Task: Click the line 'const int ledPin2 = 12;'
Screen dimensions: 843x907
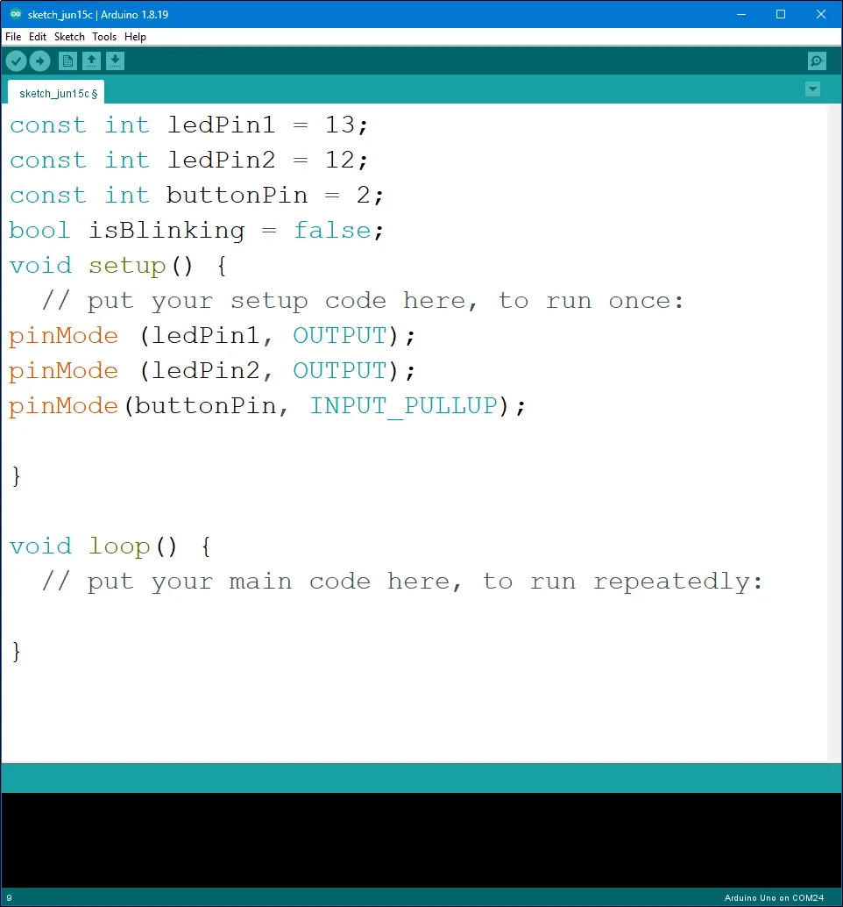Action: click(189, 161)
